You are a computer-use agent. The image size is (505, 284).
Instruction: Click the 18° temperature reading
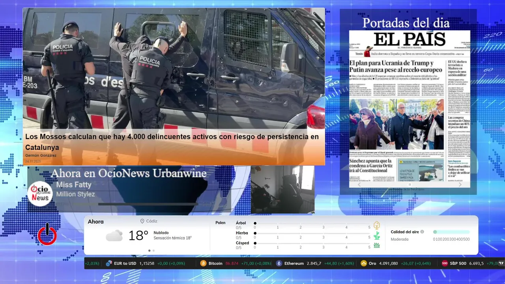tap(138, 235)
